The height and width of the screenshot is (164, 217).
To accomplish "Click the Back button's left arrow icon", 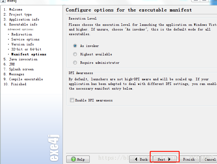I will (x=135, y=159).
